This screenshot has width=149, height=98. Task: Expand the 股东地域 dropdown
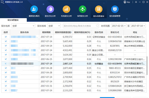54,26
